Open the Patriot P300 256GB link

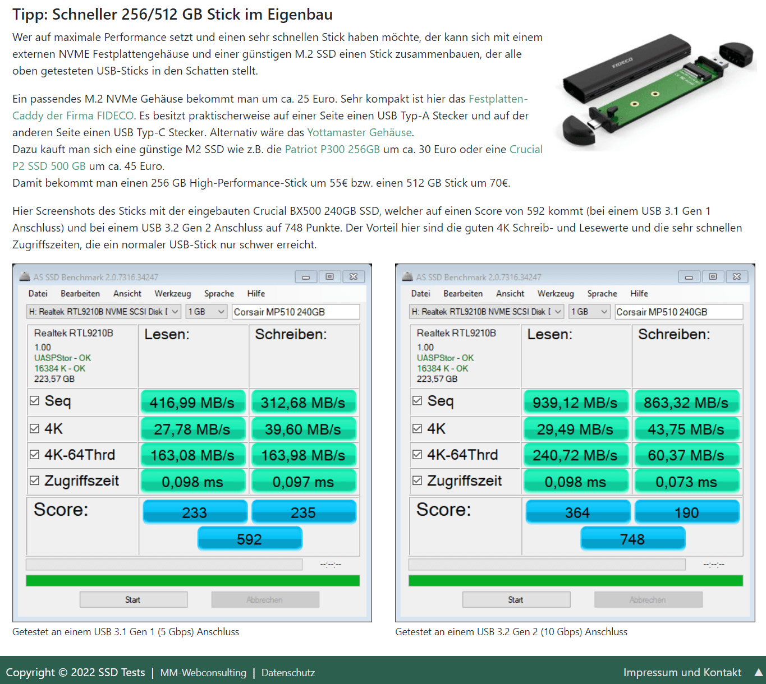pos(332,149)
